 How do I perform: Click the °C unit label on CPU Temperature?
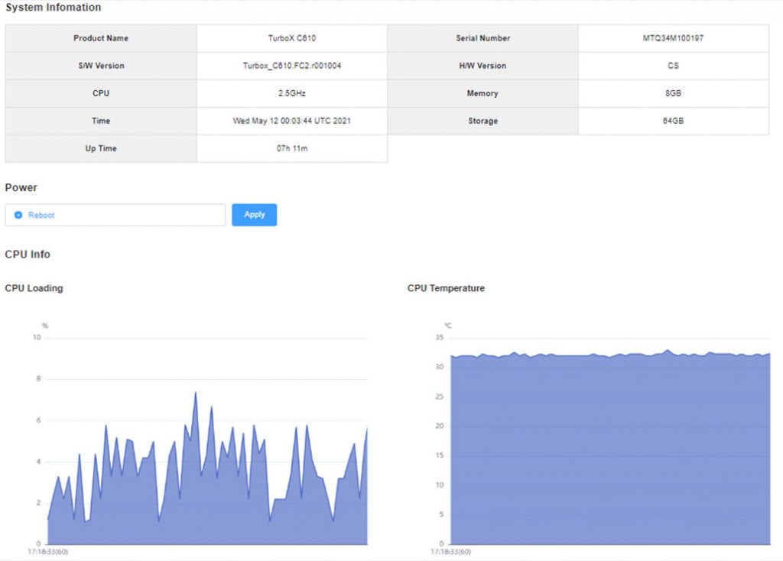pyautogui.click(x=448, y=326)
